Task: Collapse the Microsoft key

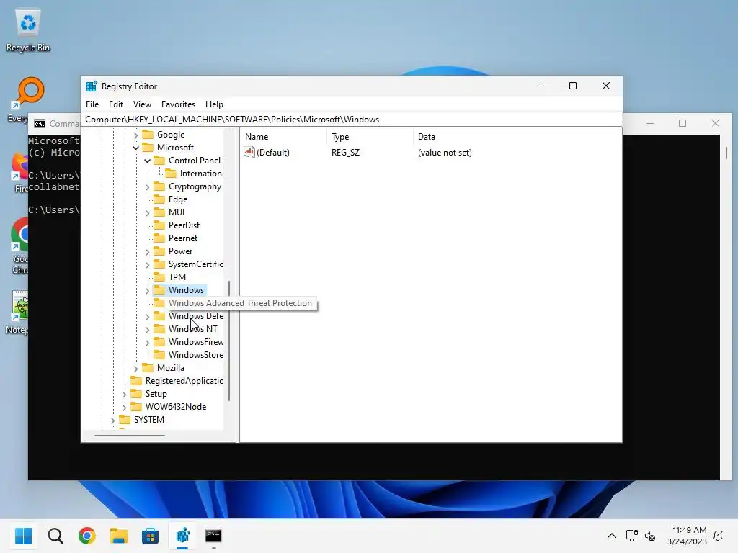Action: [x=136, y=148]
